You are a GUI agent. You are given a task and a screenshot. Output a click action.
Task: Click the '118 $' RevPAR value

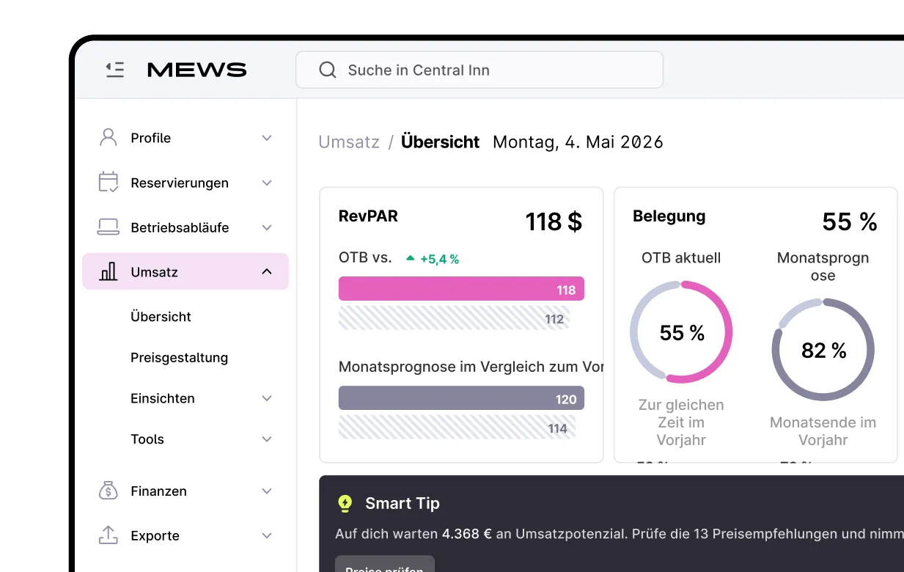[x=554, y=221]
